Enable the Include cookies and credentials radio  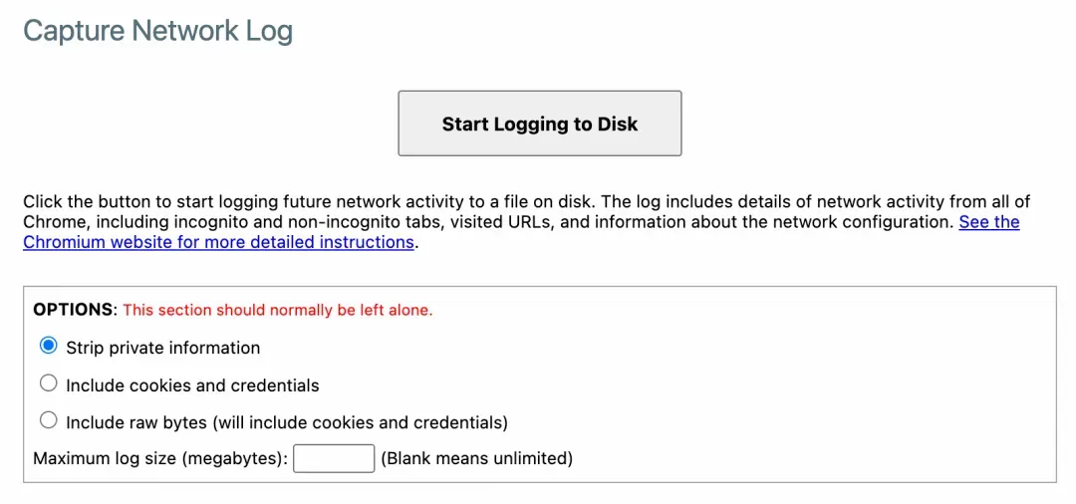click(x=48, y=383)
